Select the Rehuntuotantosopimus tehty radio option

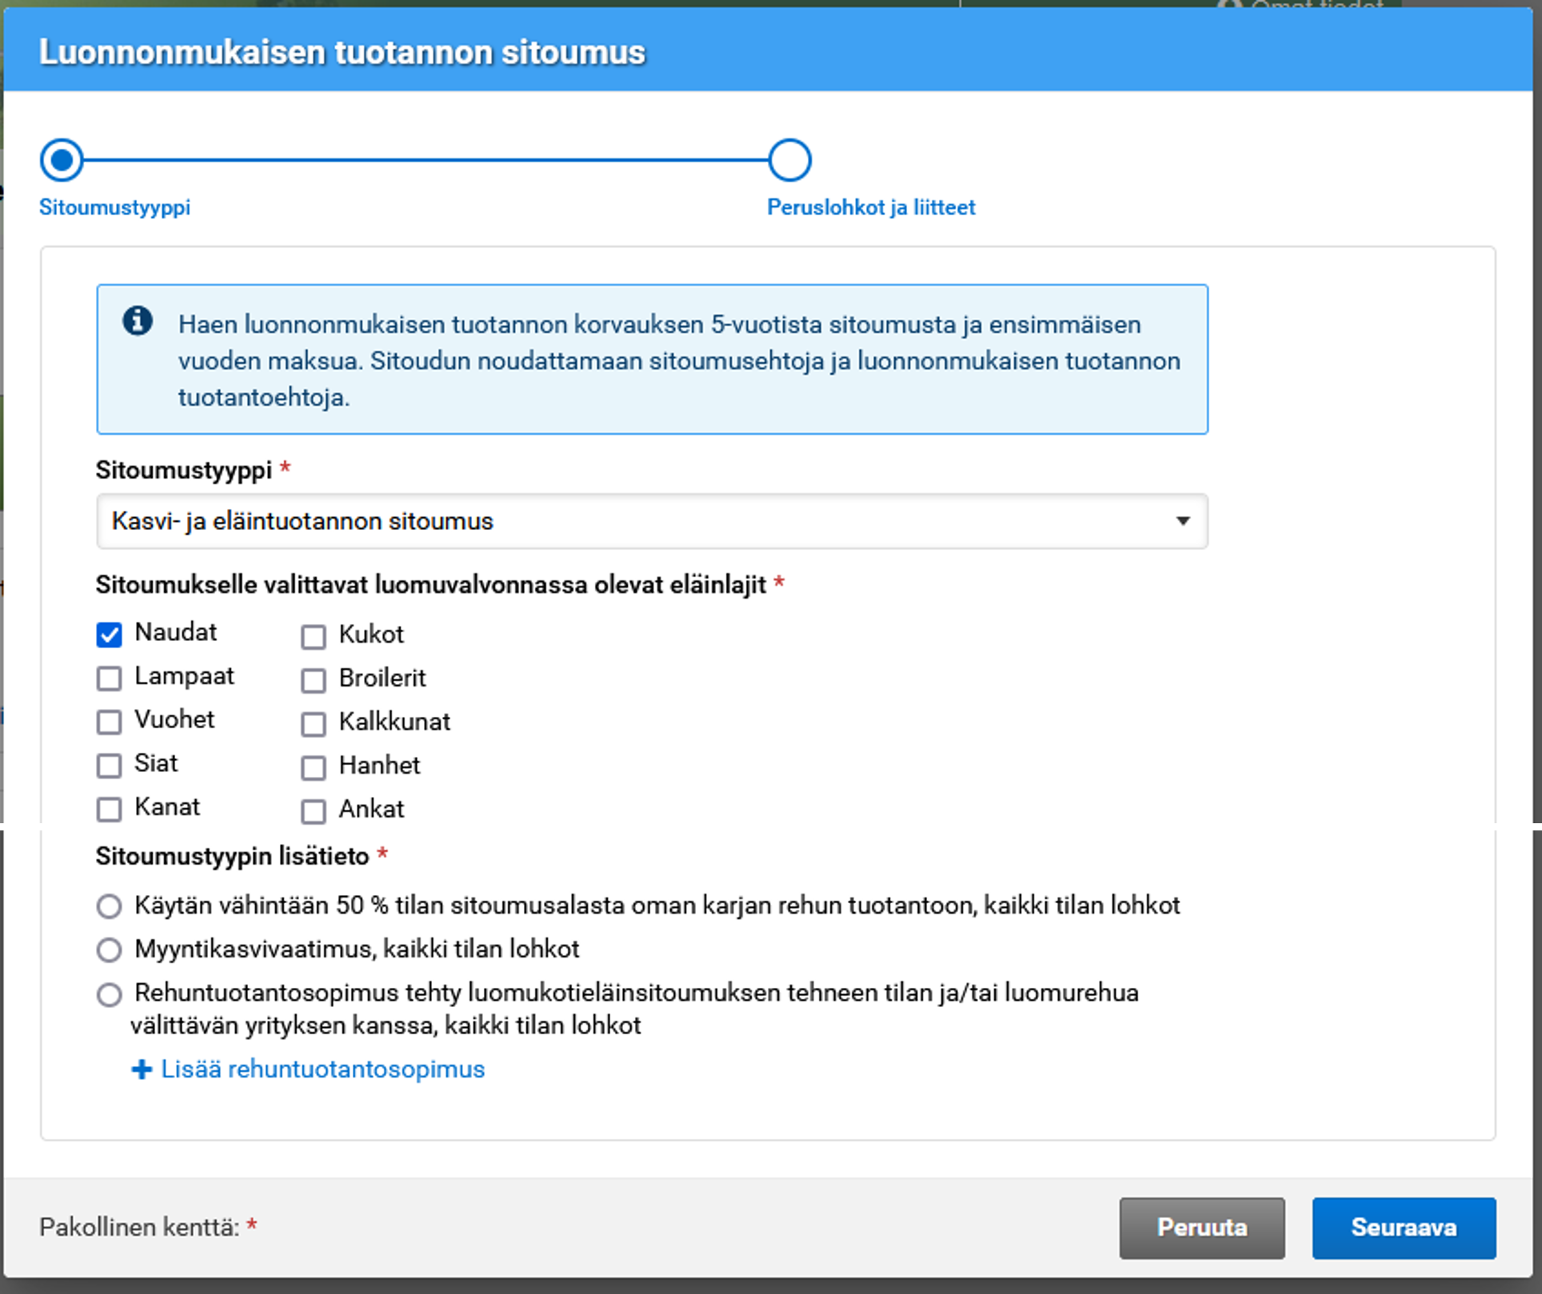click(x=109, y=994)
